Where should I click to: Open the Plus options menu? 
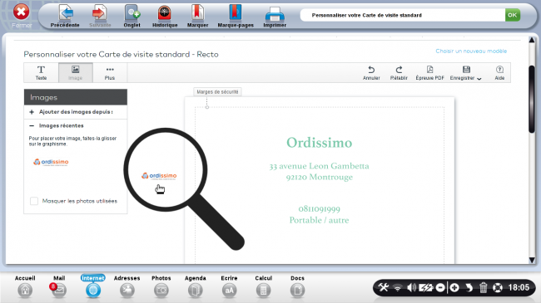tap(110, 73)
